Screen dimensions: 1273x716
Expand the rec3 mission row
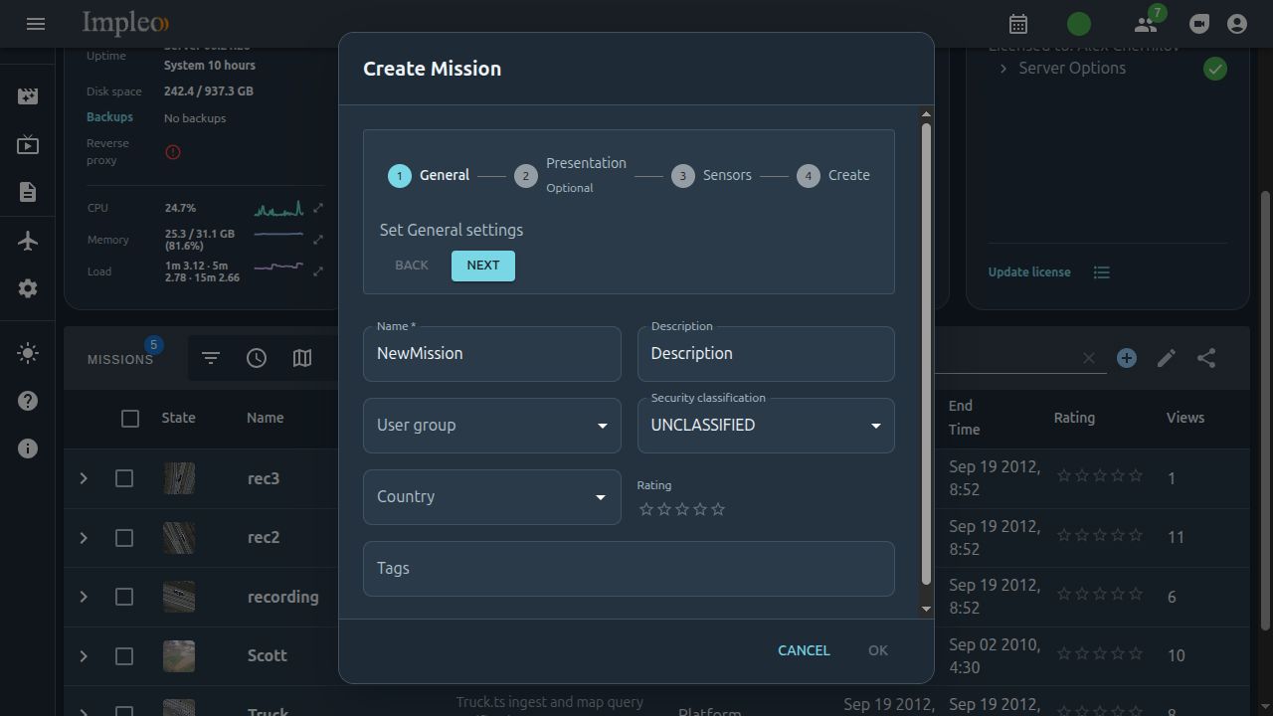click(84, 478)
